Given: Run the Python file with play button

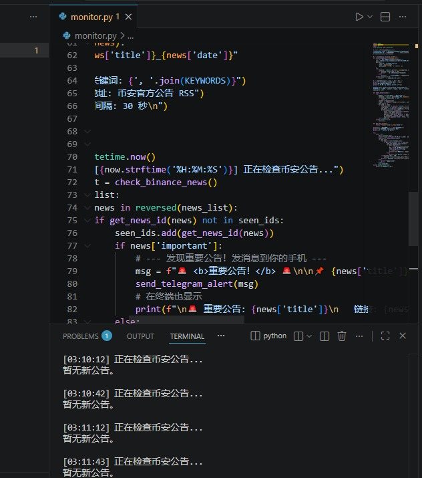Looking at the screenshot, I should coord(359,17).
